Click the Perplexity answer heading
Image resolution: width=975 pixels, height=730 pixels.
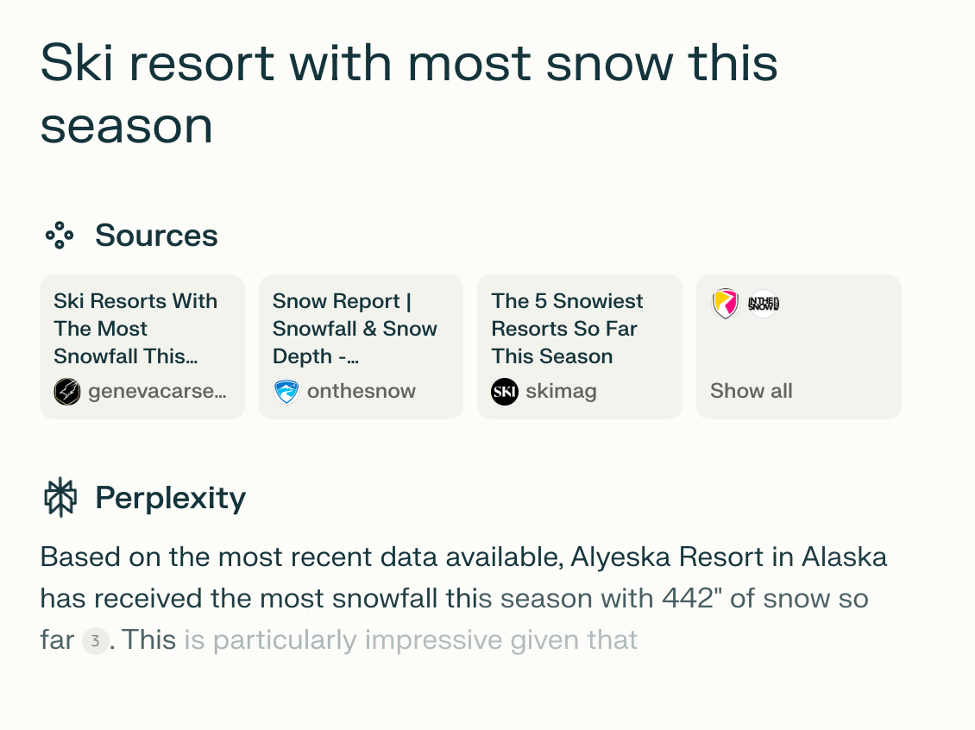(x=170, y=498)
